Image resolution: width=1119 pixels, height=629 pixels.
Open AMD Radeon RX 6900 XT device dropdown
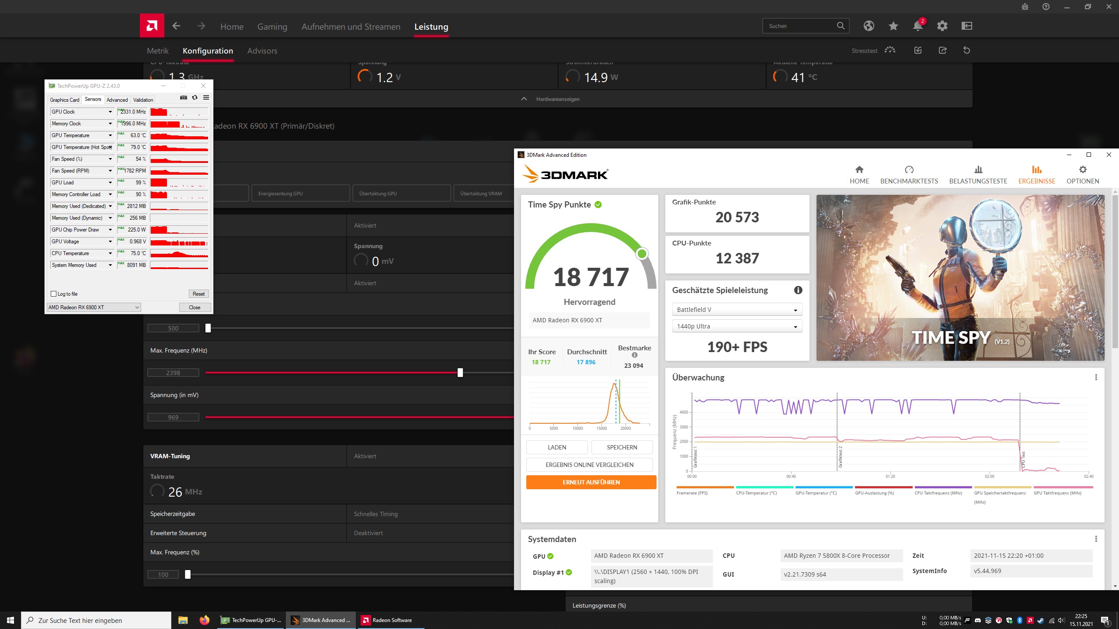point(94,308)
